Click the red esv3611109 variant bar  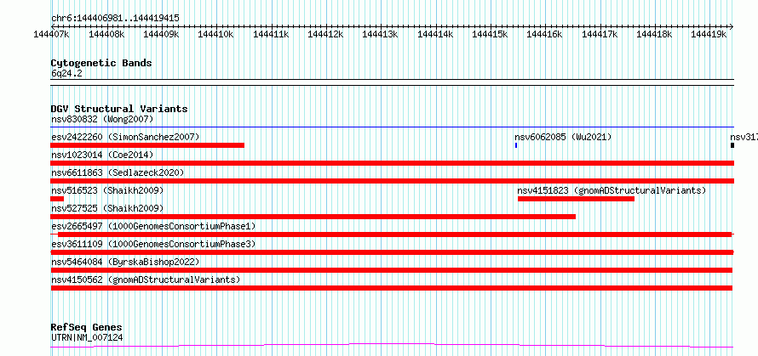pyautogui.click(x=392, y=252)
